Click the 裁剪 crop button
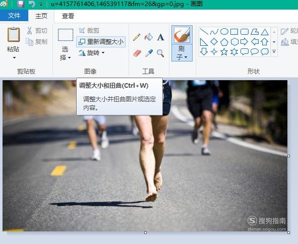 [89, 31]
